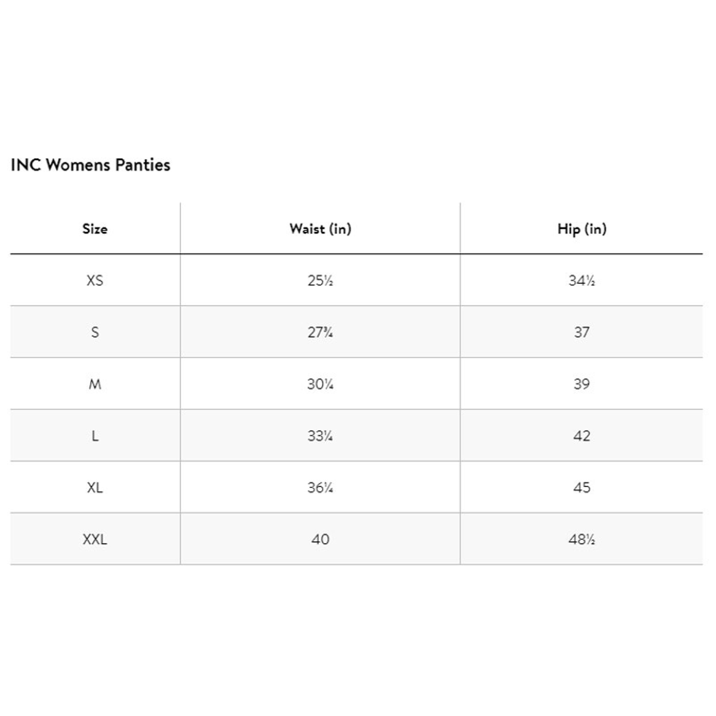Select the 40 waist value

(x=320, y=539)
